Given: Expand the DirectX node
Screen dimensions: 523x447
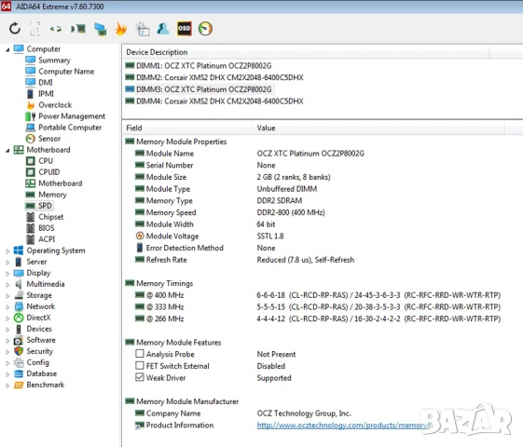Looking at the screenshot, I should [x=7, y=318].
